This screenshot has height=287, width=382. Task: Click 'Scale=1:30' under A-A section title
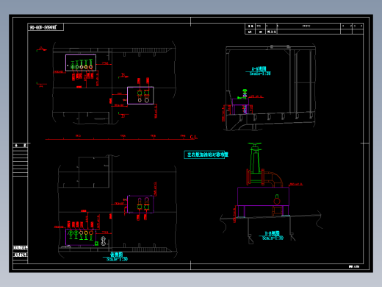(260, 74)
